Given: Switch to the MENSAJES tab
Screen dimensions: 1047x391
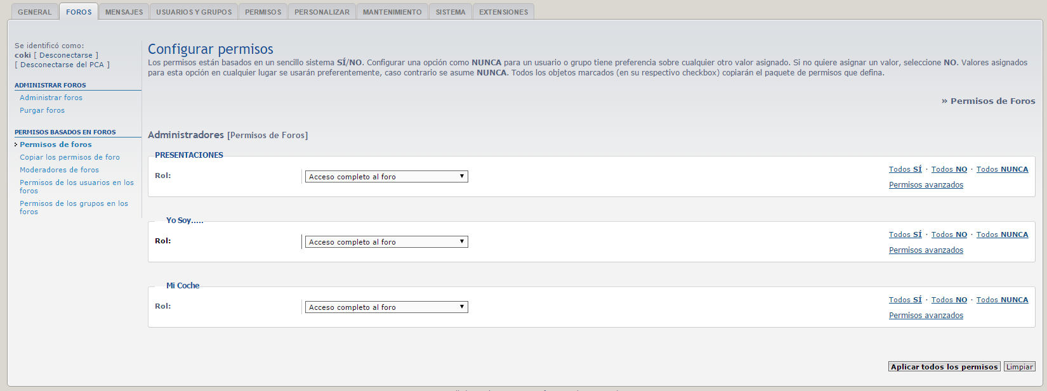Looking at the screenshot, I should 124,12.
